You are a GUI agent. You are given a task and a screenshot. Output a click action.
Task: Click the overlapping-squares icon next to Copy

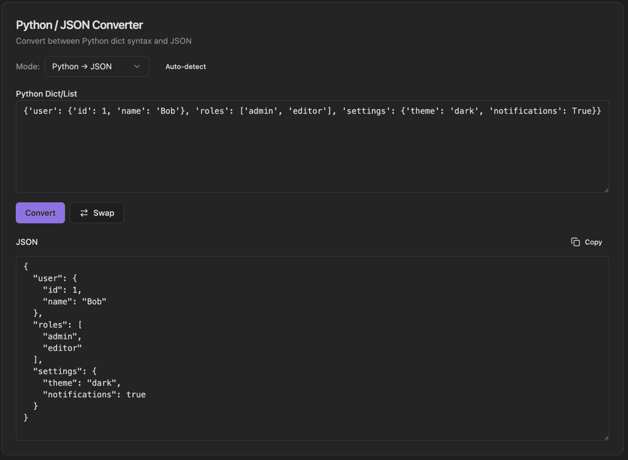coord(575,242)
